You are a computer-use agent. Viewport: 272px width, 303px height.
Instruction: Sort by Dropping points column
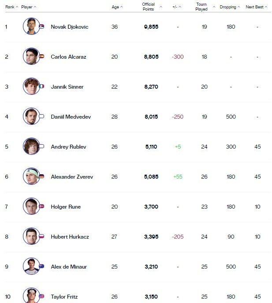pyautogui.click(x=231, y=7)
